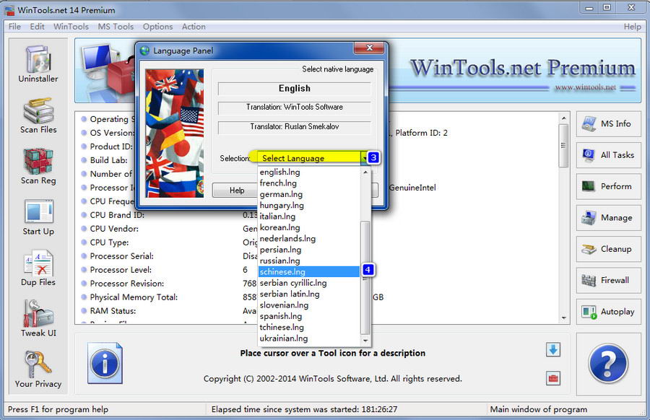Screen dimensions: 650x420
Task: Open the Scan Reg registry scanner
Action: coord(38,167)
